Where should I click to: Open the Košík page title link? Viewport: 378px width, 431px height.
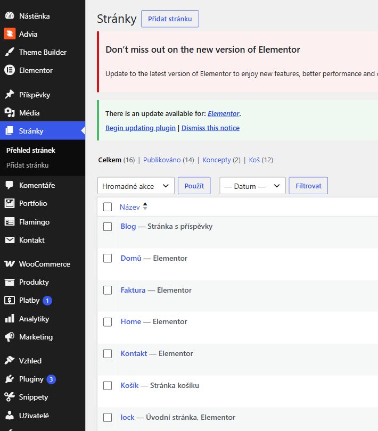coord(129,385)
